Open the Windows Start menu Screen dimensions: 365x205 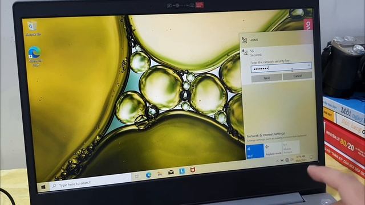point(43,187)
